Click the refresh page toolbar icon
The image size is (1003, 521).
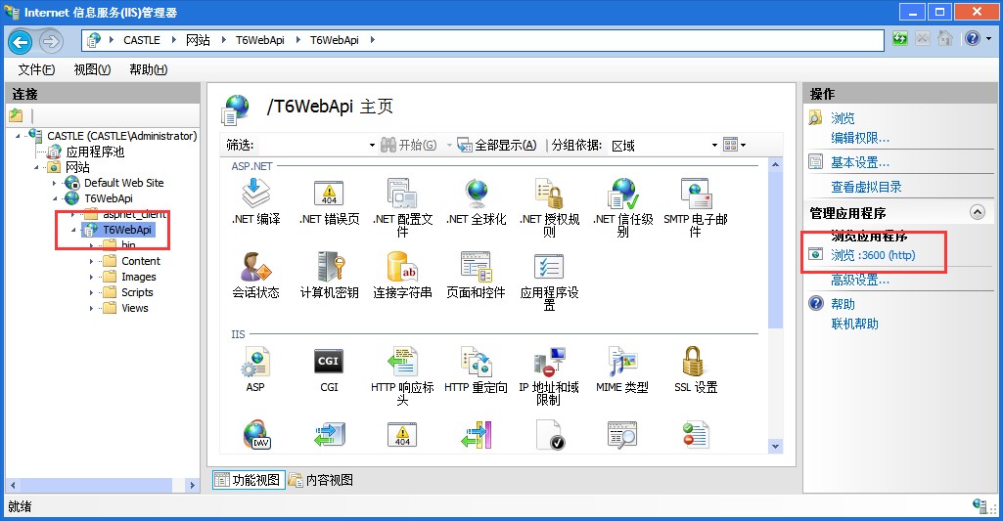pyautogui.click(x=900, y=38)
